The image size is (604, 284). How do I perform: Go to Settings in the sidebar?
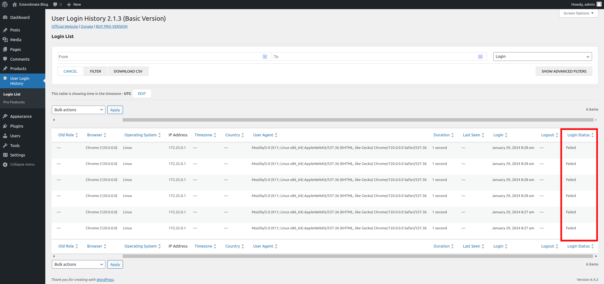[18, 155]
